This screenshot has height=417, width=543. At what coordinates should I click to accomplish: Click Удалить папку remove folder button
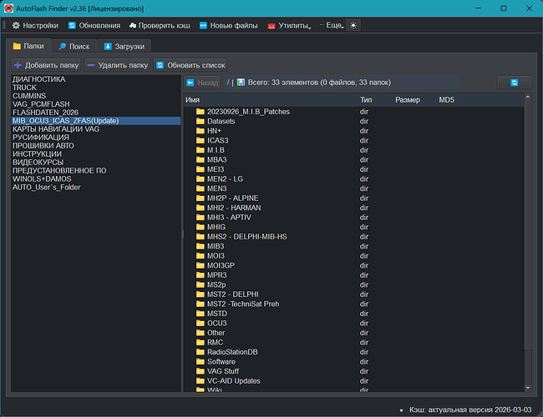click(x=117, y=65)
